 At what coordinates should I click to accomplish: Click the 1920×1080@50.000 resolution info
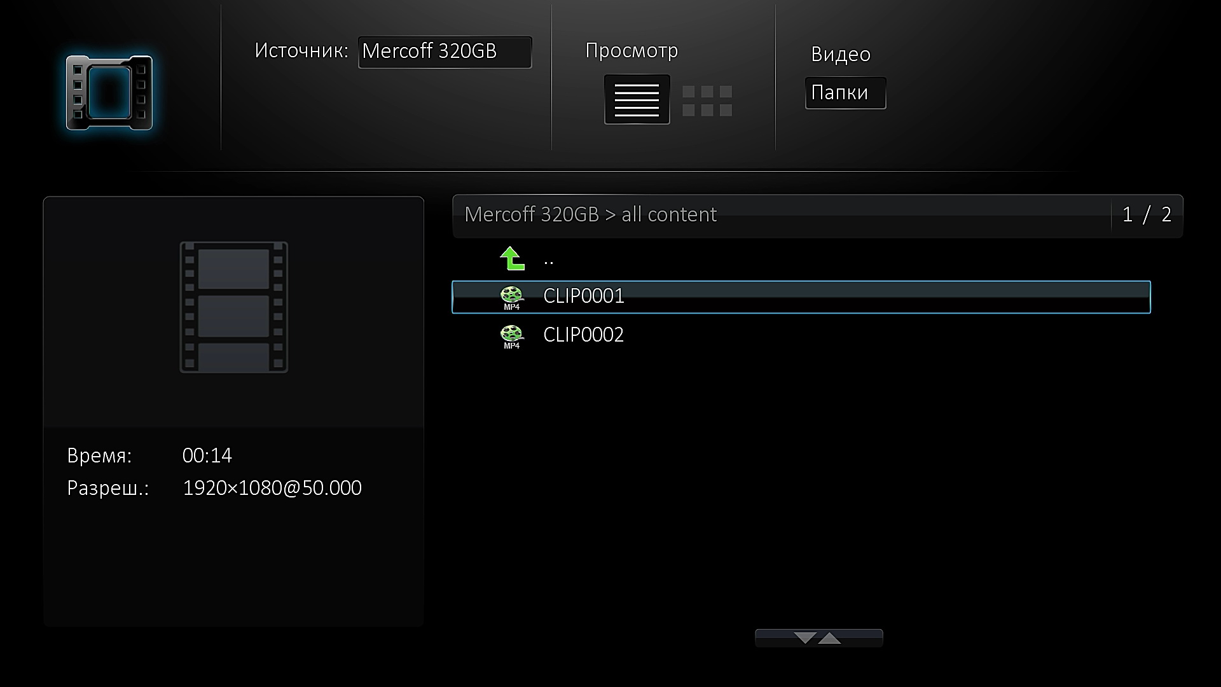(272, 488)
